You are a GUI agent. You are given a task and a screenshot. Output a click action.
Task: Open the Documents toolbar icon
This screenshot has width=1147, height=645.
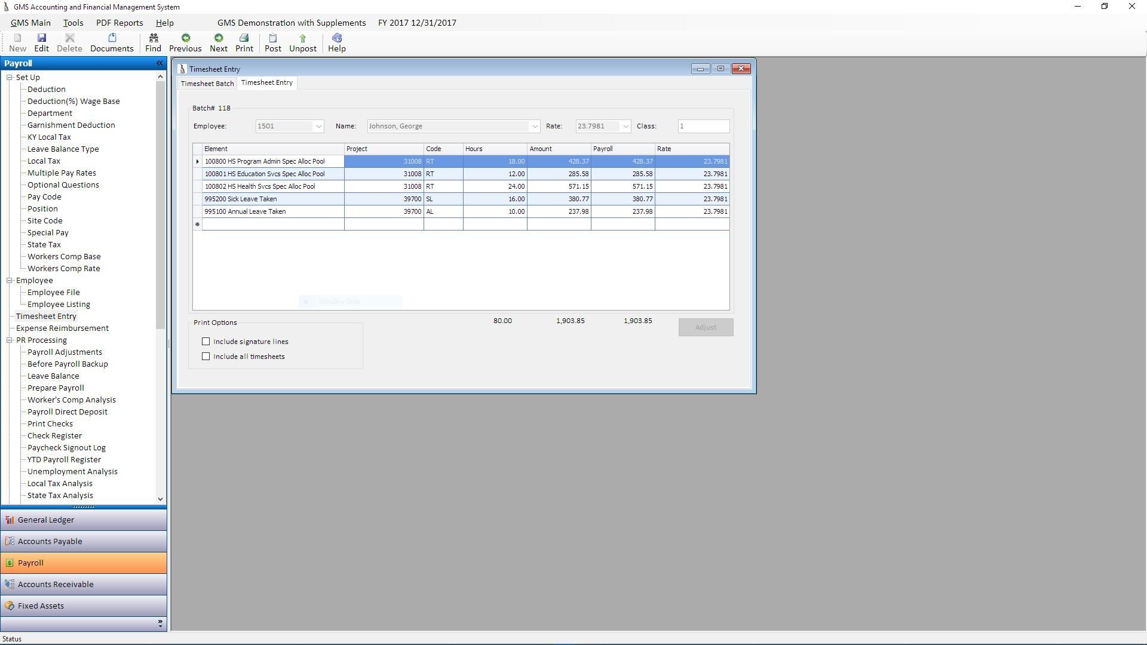(112, 42)
